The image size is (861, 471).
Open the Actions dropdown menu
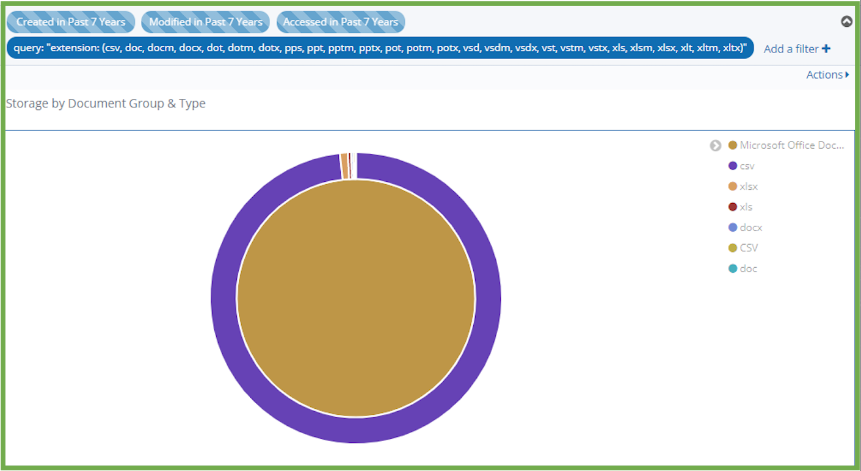(x=827, y=74)
